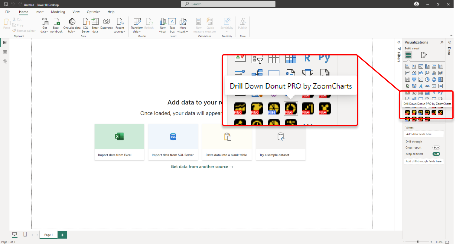Choose the Area chart visual
Viewport: 456px width, 244px height.
pos(414,73)
